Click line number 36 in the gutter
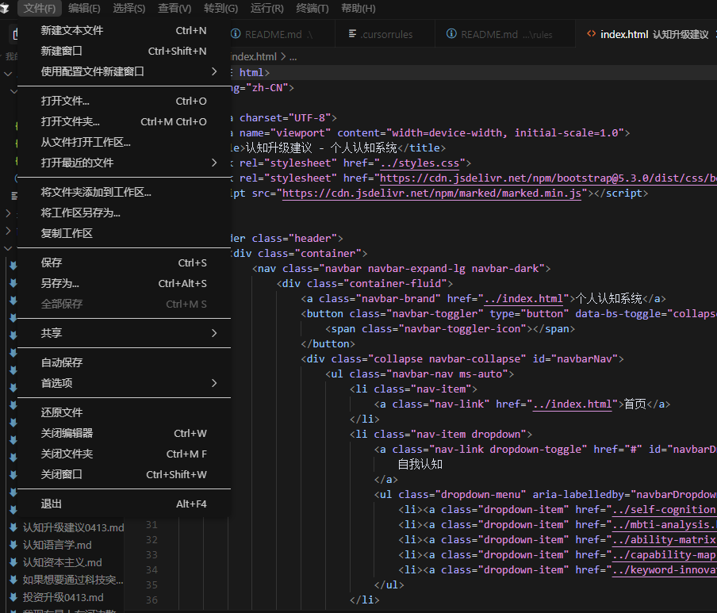Image resolution: width=717 pixels, height=613 pixels. pyautogui.click(x=151, y=600)
